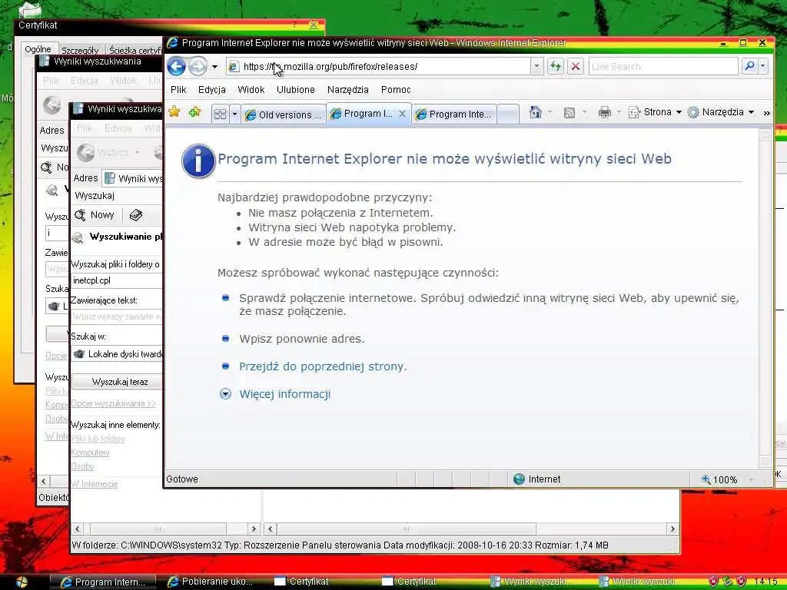This screenshot has height=590, width=787.
Task: Open search provider options dropdown
Action: (x=763, y=66)
